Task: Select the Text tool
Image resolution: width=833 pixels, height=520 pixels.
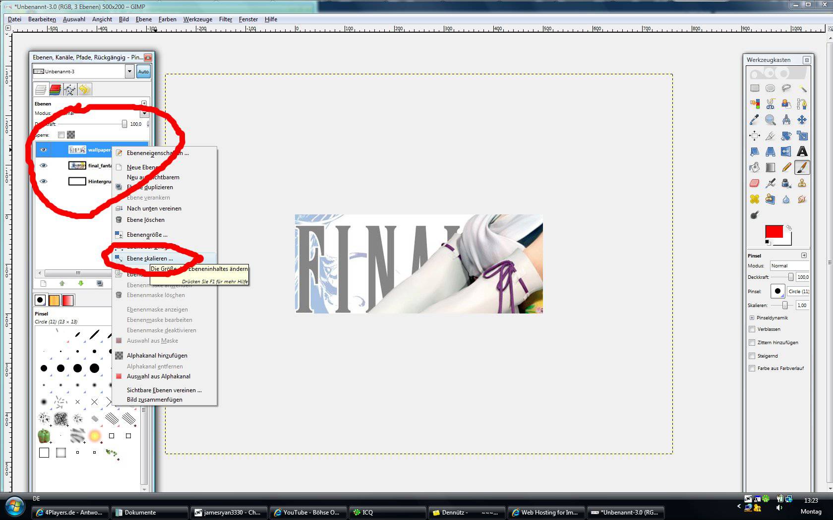Action: click(802, 152)
